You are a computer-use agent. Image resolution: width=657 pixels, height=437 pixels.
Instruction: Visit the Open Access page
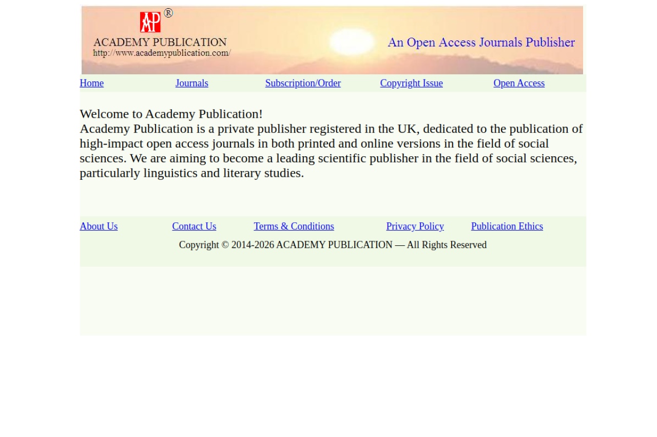(x=519, y=83)
